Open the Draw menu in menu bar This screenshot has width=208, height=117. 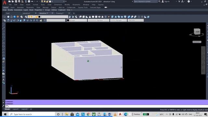pyautogui.click(x=49, y=5)
